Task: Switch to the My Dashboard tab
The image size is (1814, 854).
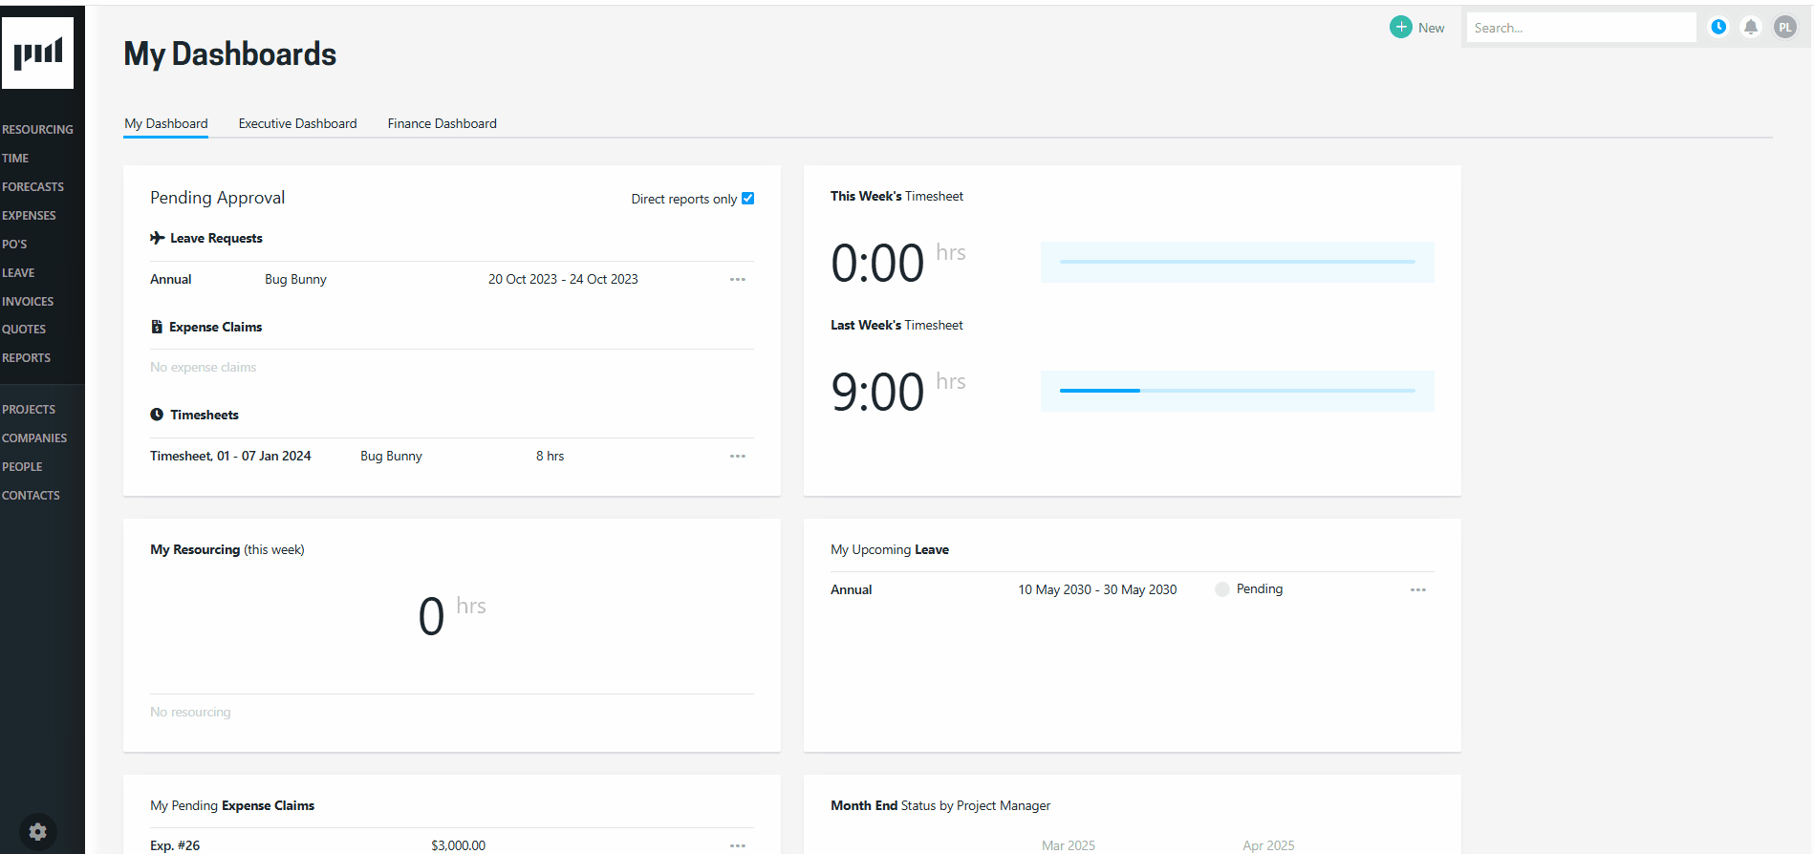Action: pos(166,123)
